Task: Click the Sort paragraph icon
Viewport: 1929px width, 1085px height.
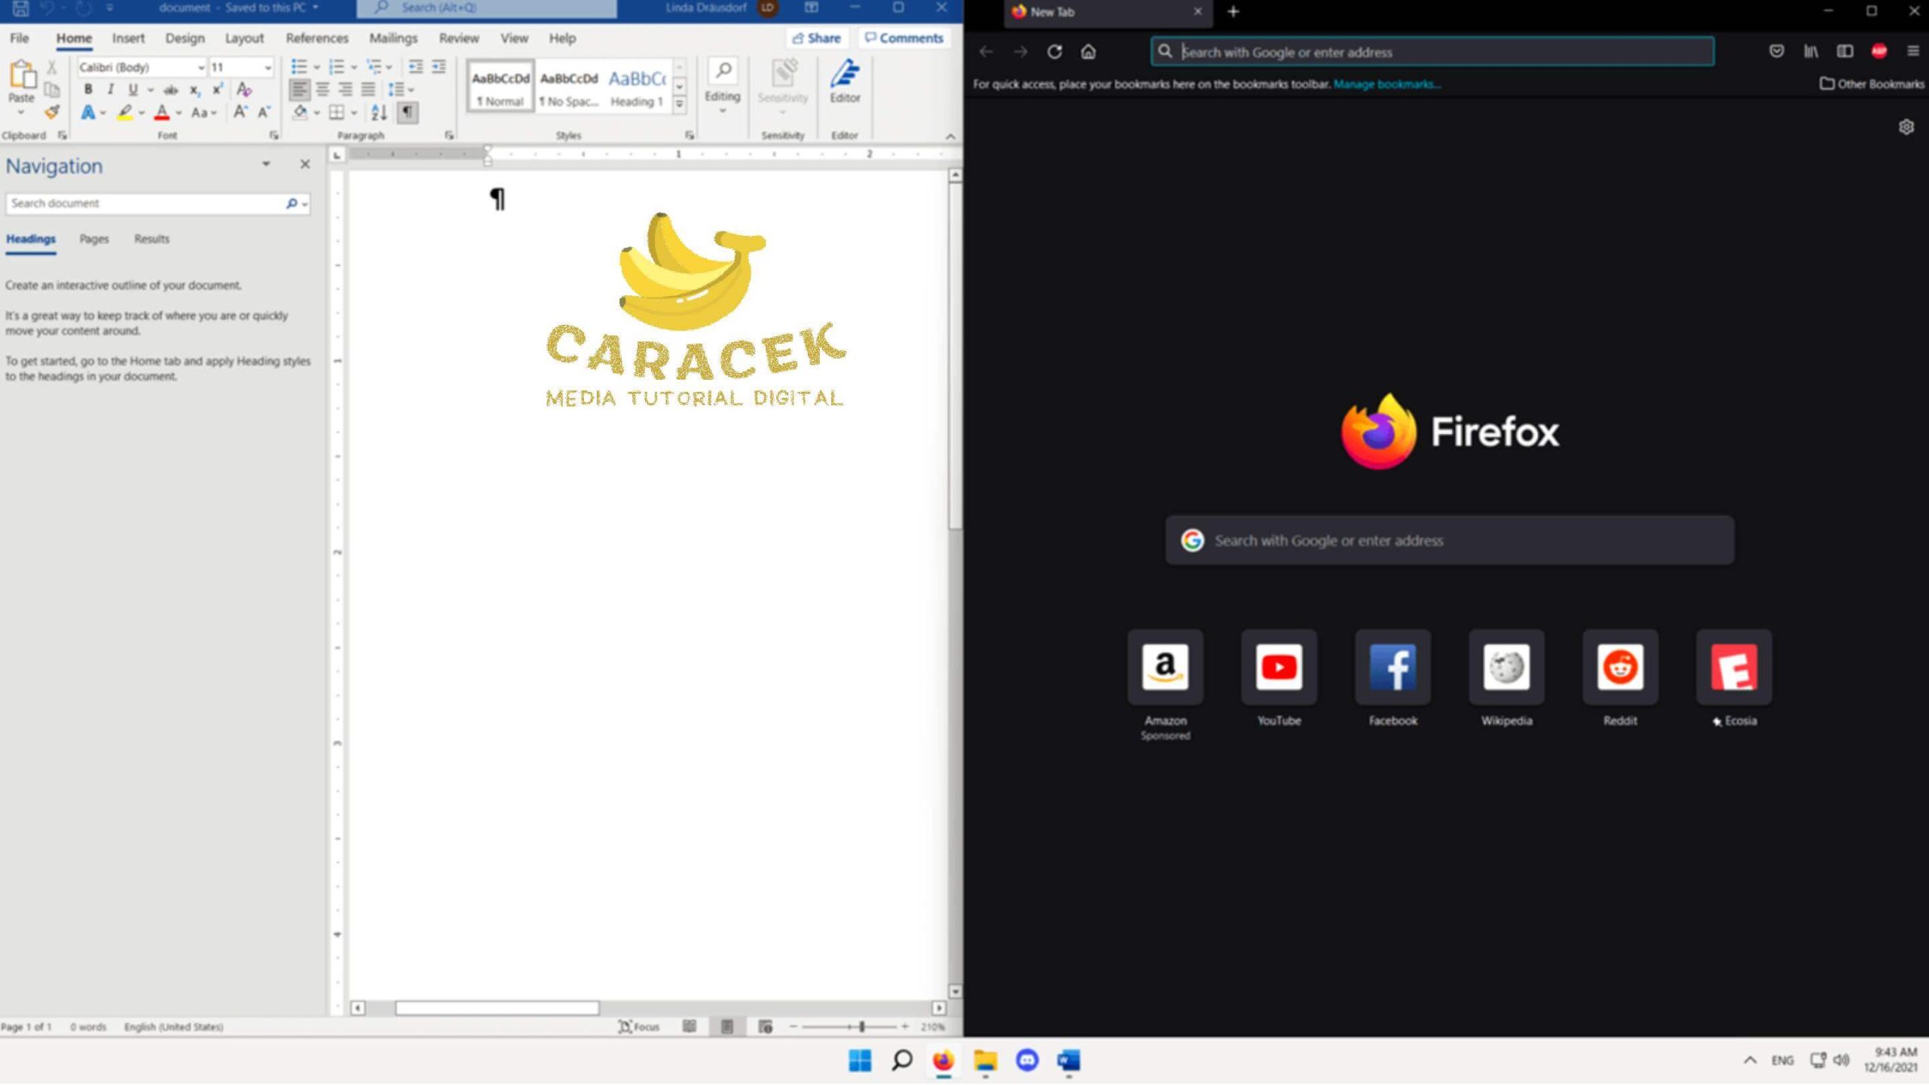Action: point(379,112)
